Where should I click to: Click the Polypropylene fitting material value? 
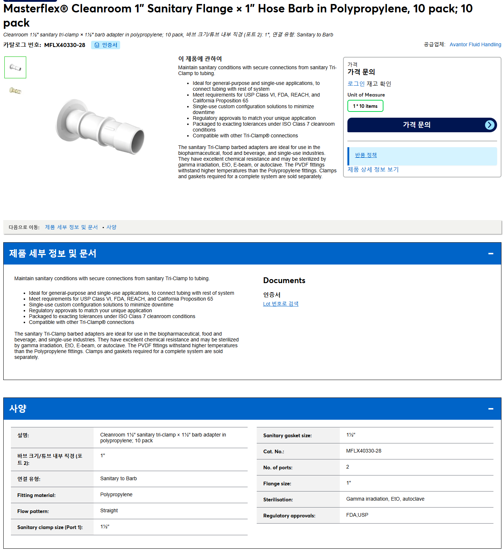pyautogui.click(x=116, y=495)
